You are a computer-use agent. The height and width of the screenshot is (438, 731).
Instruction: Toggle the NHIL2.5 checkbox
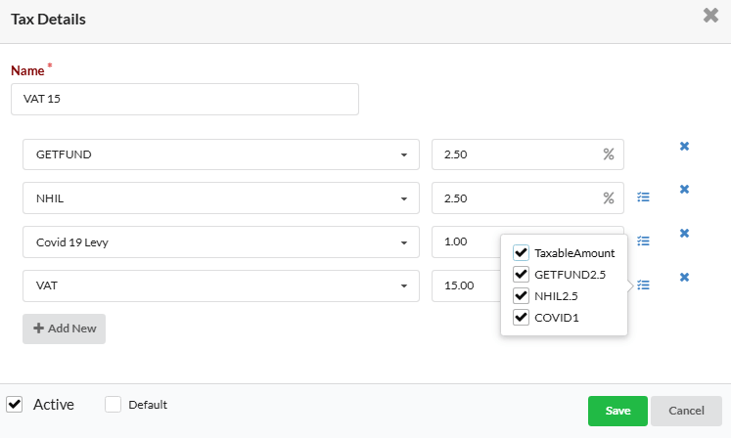pyautogui.click(x=522, y=295)
